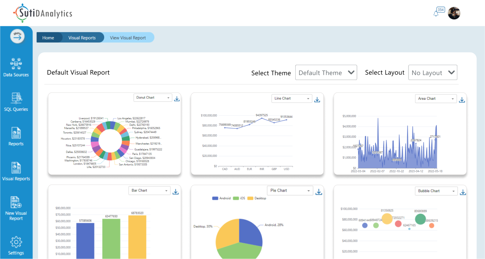Open the Select Theme dropdown
The height and width of the screenshot is (259, 485).
click(x=326, y=73)
